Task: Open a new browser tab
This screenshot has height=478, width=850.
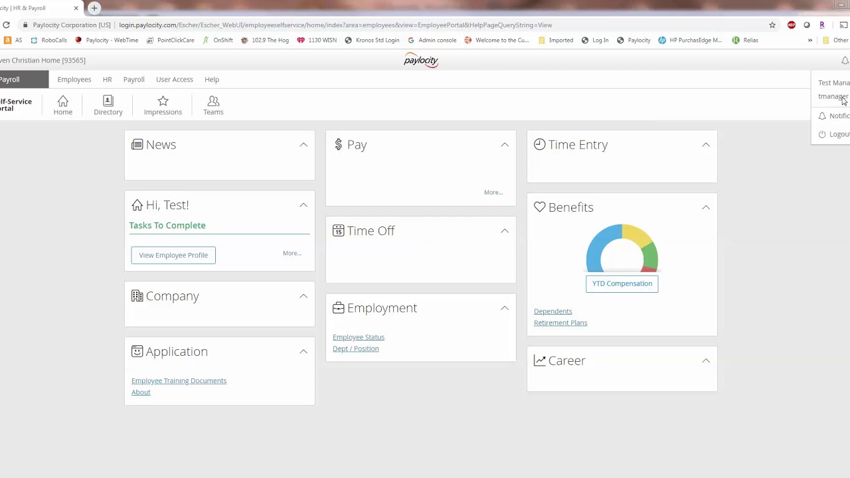Action: click(x=94, y=8)
